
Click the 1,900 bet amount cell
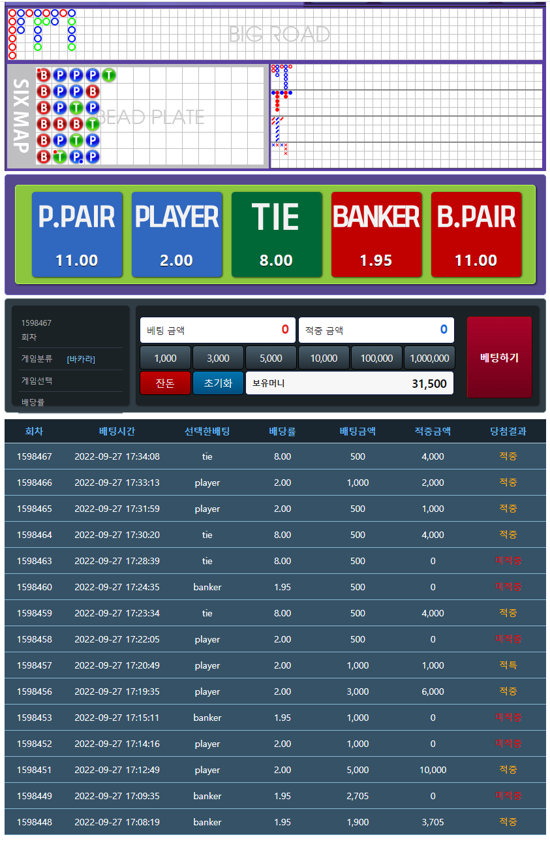point(358,822)
